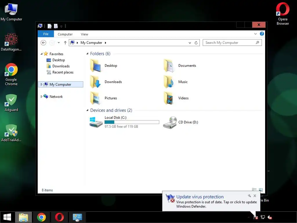Image resolution: width=297 pixels, height=223 pixels.
Task: Collapse the Devices and drives group
Action: (x=87, y=110)
